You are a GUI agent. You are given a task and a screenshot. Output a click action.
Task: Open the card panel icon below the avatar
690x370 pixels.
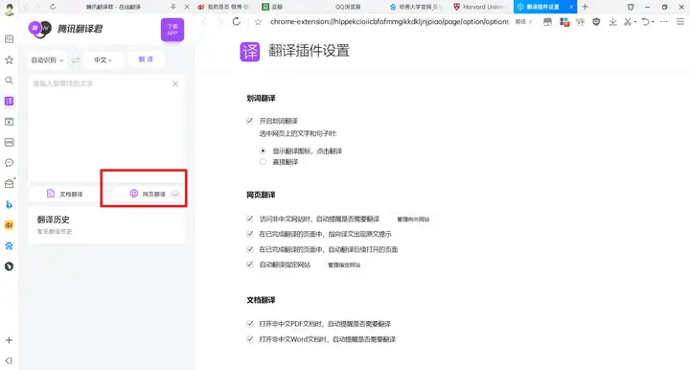[9, 39]
